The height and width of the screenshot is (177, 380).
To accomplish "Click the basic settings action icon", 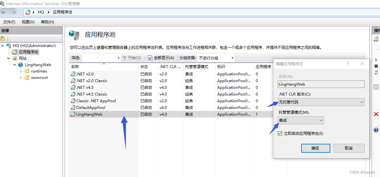I will (x=376, y=87).
